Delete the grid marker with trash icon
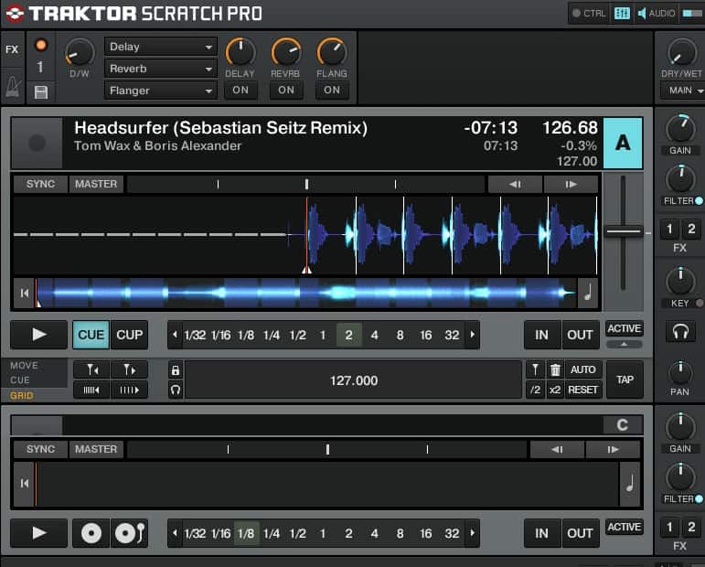Image resolution: width=705 pixels, height=567 pixels. (x=555, y=370)
